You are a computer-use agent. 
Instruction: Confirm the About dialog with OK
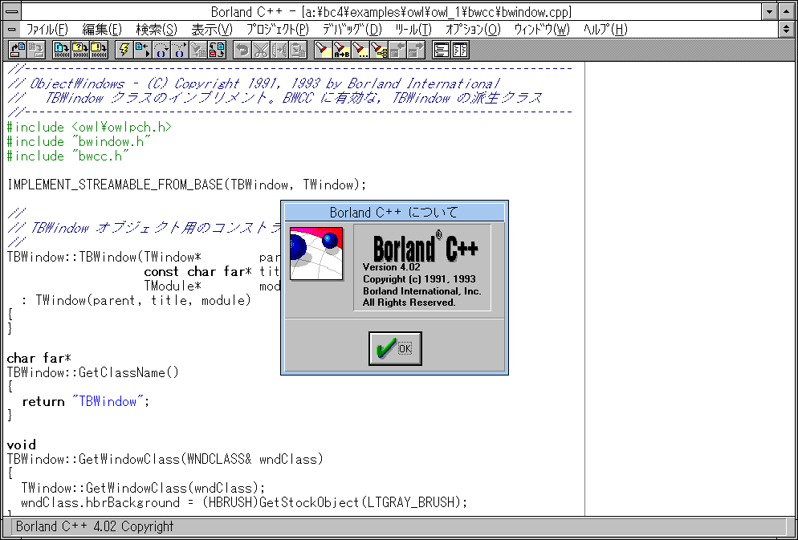[x=395, y=348]
